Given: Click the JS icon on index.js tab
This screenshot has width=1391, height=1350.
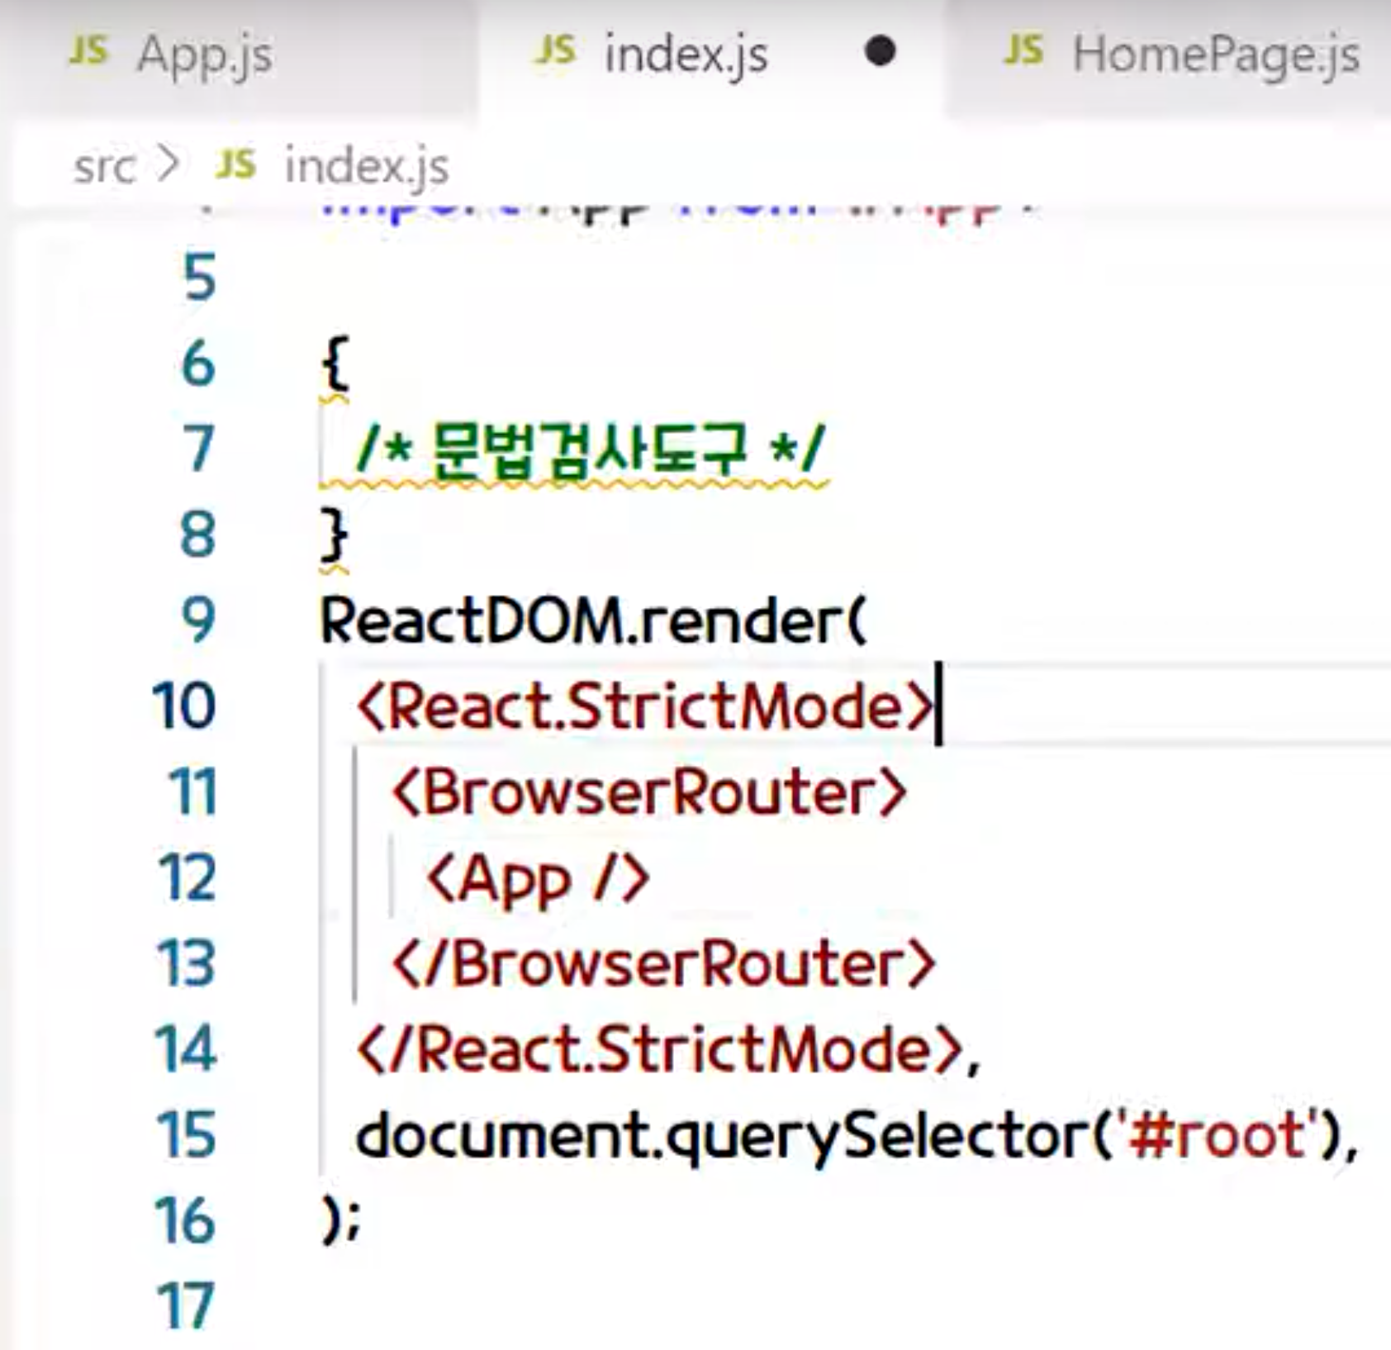Looking at the screenshot, I should tap(556, 51).
